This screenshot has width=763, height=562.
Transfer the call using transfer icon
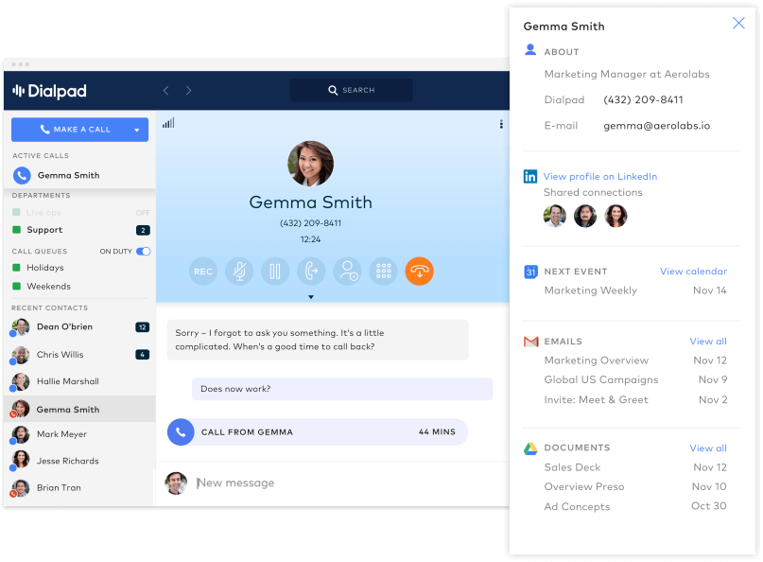[x=311, y=272]
